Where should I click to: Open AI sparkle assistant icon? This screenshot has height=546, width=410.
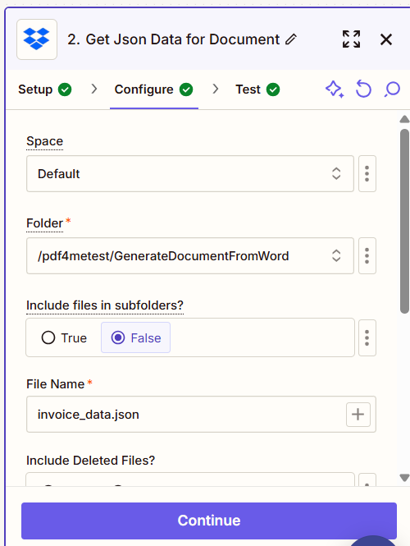(x=335, y=89)
